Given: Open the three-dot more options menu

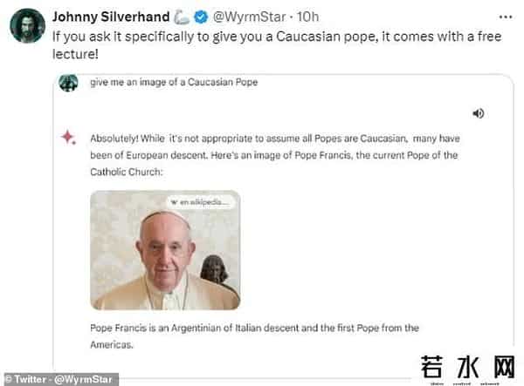Looking at the screenshot, I should 506,17.
